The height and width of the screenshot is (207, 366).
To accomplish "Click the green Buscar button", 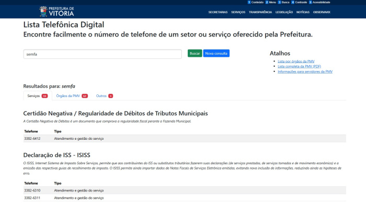I will 195,53.
